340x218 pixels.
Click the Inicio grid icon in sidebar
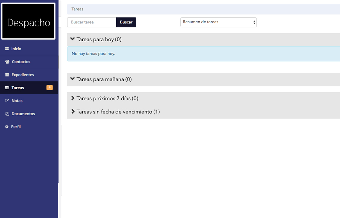pyautogui.click(x=7, y=49)
